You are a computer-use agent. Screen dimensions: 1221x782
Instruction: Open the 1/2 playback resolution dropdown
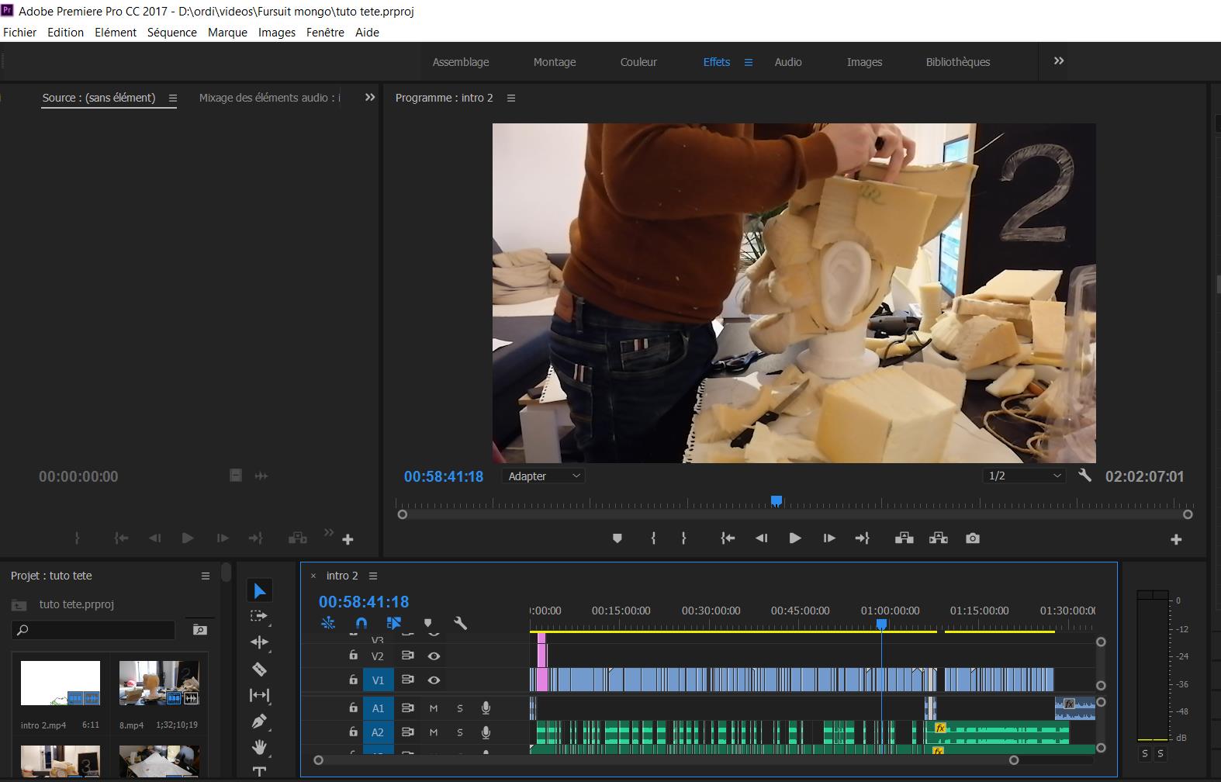pos(1024,476)
